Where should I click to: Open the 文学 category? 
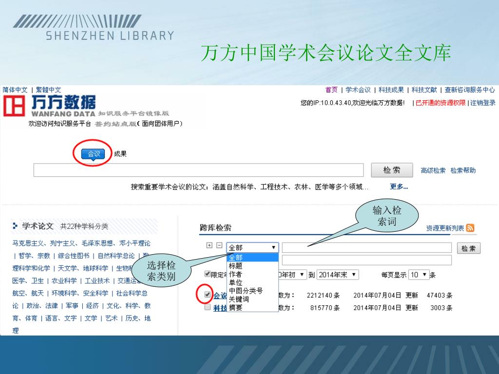[91, 318]
